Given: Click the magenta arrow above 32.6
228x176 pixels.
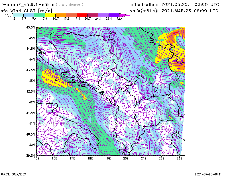Looking at the screenshot, I should (x=125, y=15).
